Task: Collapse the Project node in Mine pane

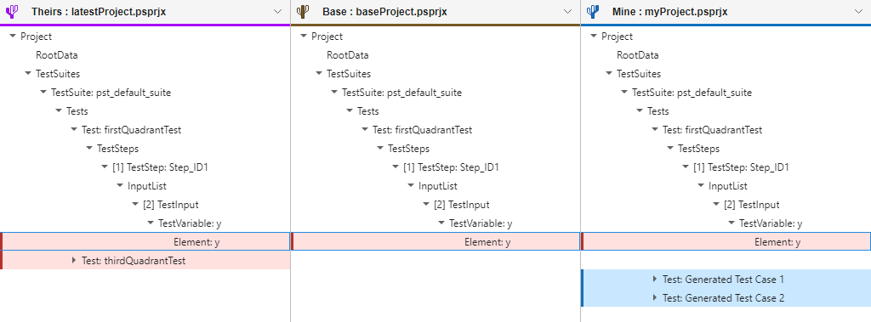Action: [x=594, y=36]
